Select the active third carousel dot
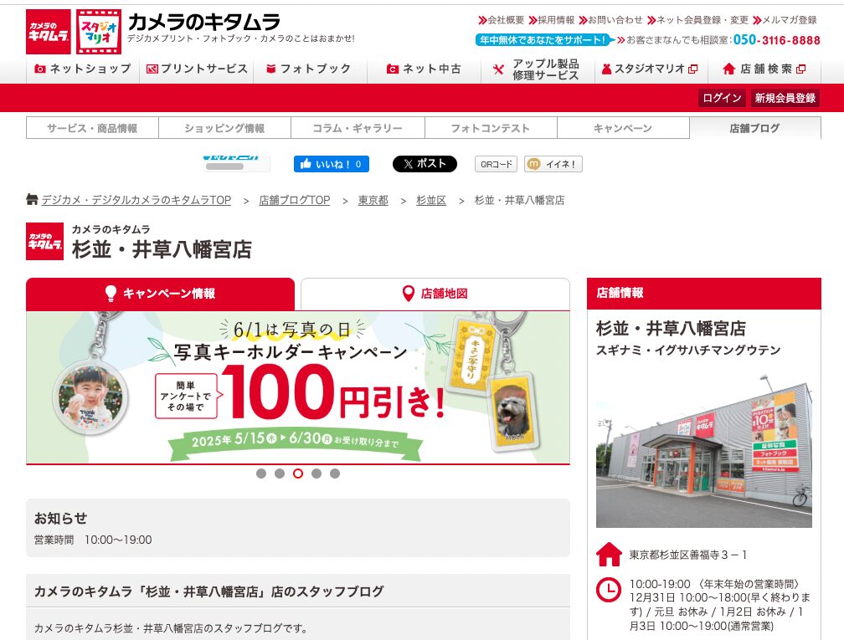The width and height of the screenshot is (844, 640). 298,474
